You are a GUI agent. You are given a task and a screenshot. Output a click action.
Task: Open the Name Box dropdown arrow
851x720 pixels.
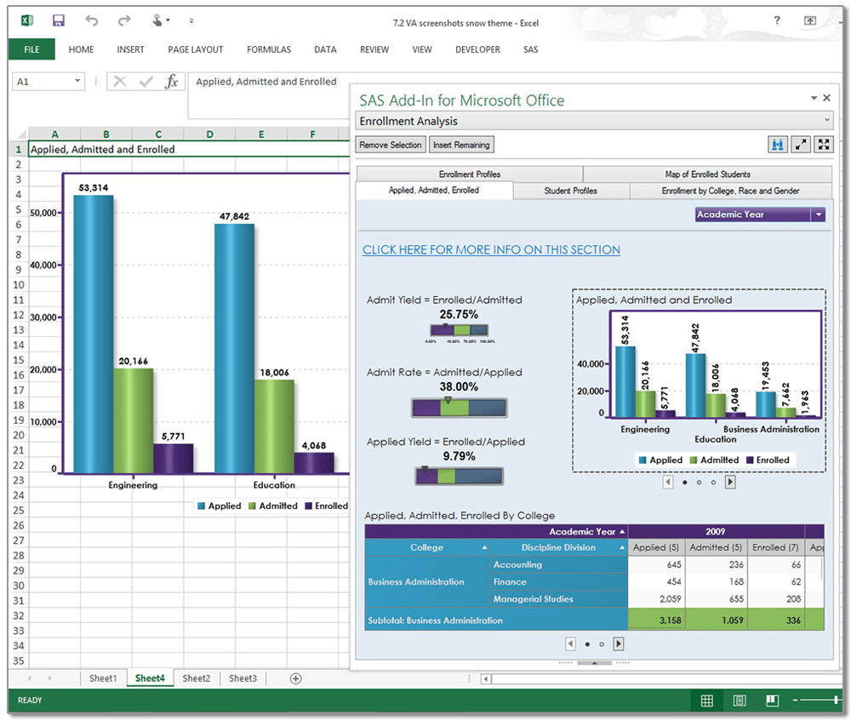78,82
